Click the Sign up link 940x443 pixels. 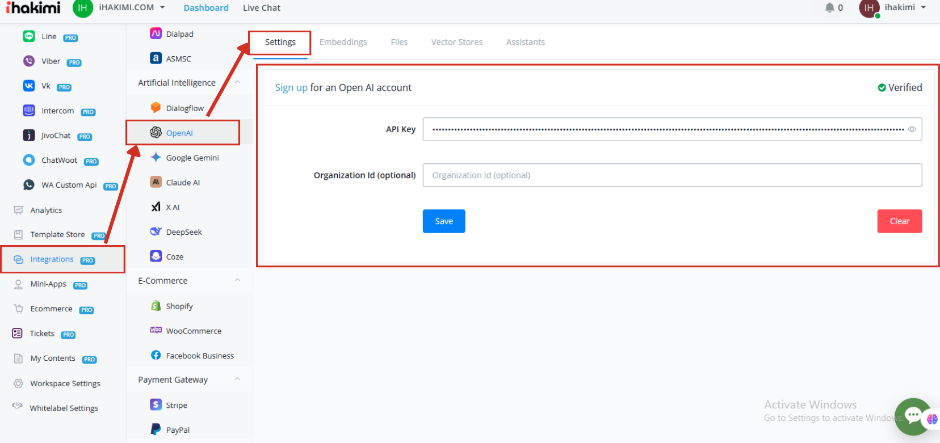(291, 87)
